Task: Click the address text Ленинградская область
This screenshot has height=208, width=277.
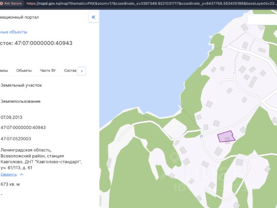Action: pyautogui.click(x=26, y=150)
